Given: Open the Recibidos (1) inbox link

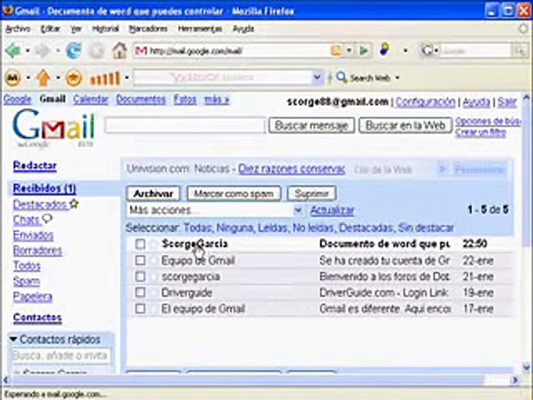Looking at the screenshot, I should tap(44, 188).
